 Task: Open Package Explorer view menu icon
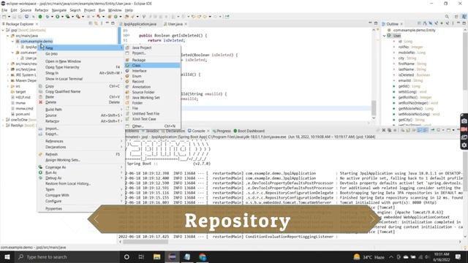102,23
